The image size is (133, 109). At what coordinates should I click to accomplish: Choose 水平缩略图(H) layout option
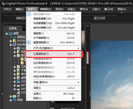(x=54, y=38)
